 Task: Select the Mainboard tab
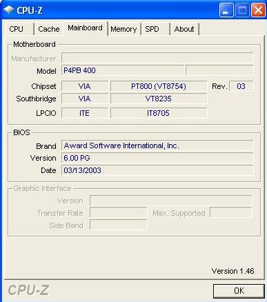click(x=86, y=28)
